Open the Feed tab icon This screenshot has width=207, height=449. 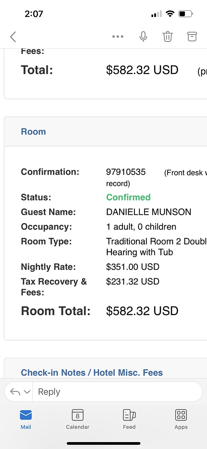[x=129, y=415]
